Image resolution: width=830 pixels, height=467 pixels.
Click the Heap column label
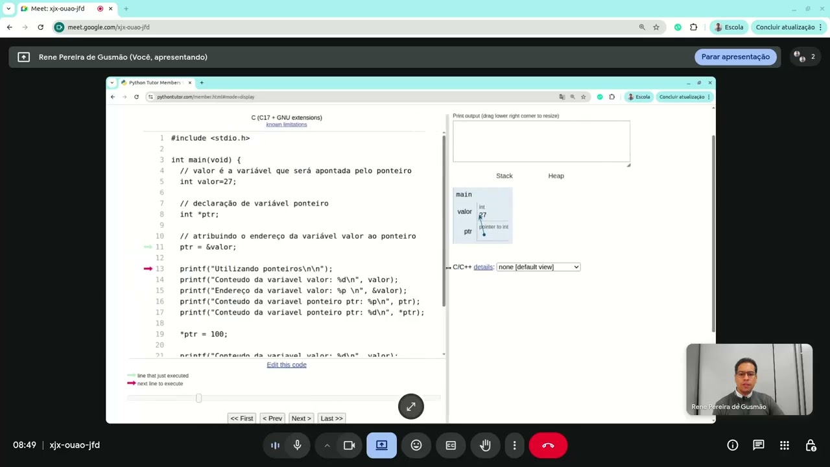(556, 176)
